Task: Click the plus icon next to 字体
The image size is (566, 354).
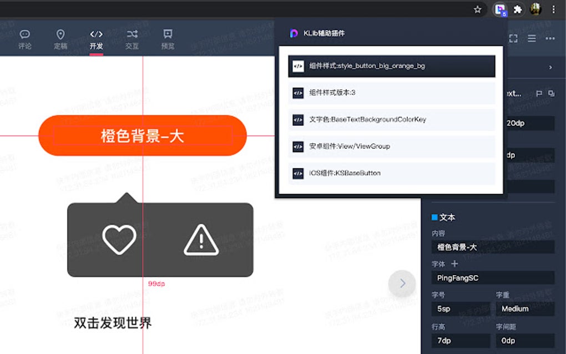Action: click(455, 264)
